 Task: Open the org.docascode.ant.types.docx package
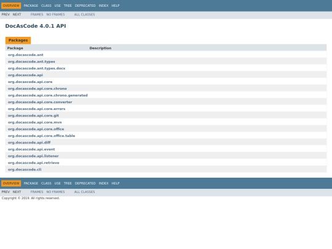point(37,68)
